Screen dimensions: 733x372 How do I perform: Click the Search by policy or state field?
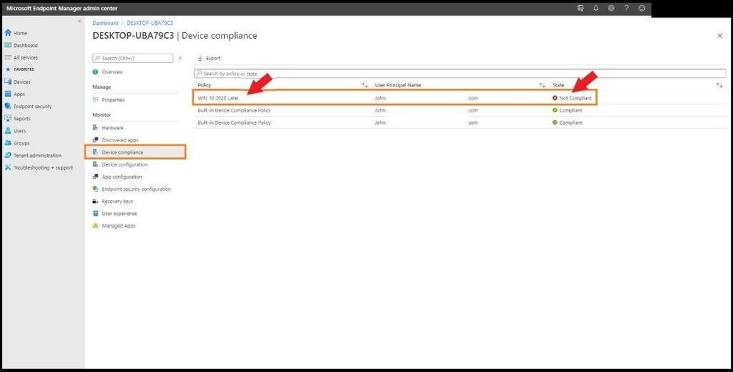460,73
